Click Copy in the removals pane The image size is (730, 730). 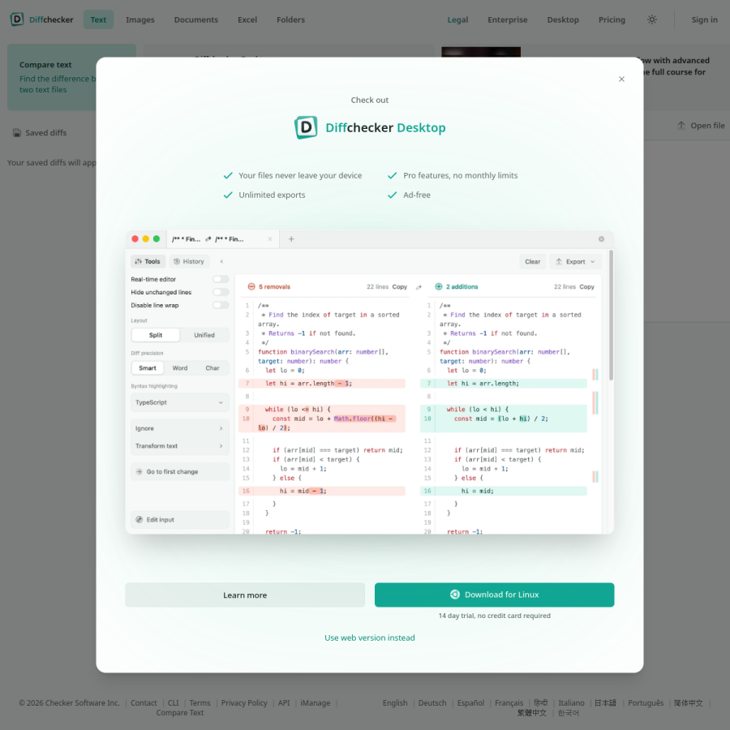coord(399,287)
